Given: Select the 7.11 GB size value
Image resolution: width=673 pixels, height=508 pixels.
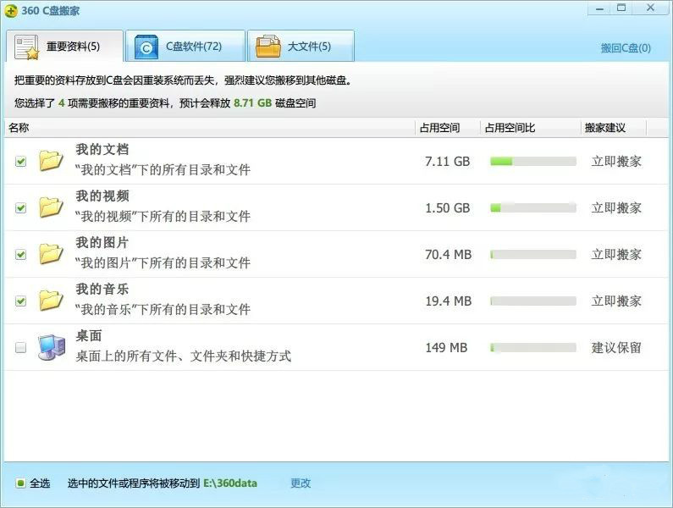Looking at the screenshot, I should coord(447,162).
